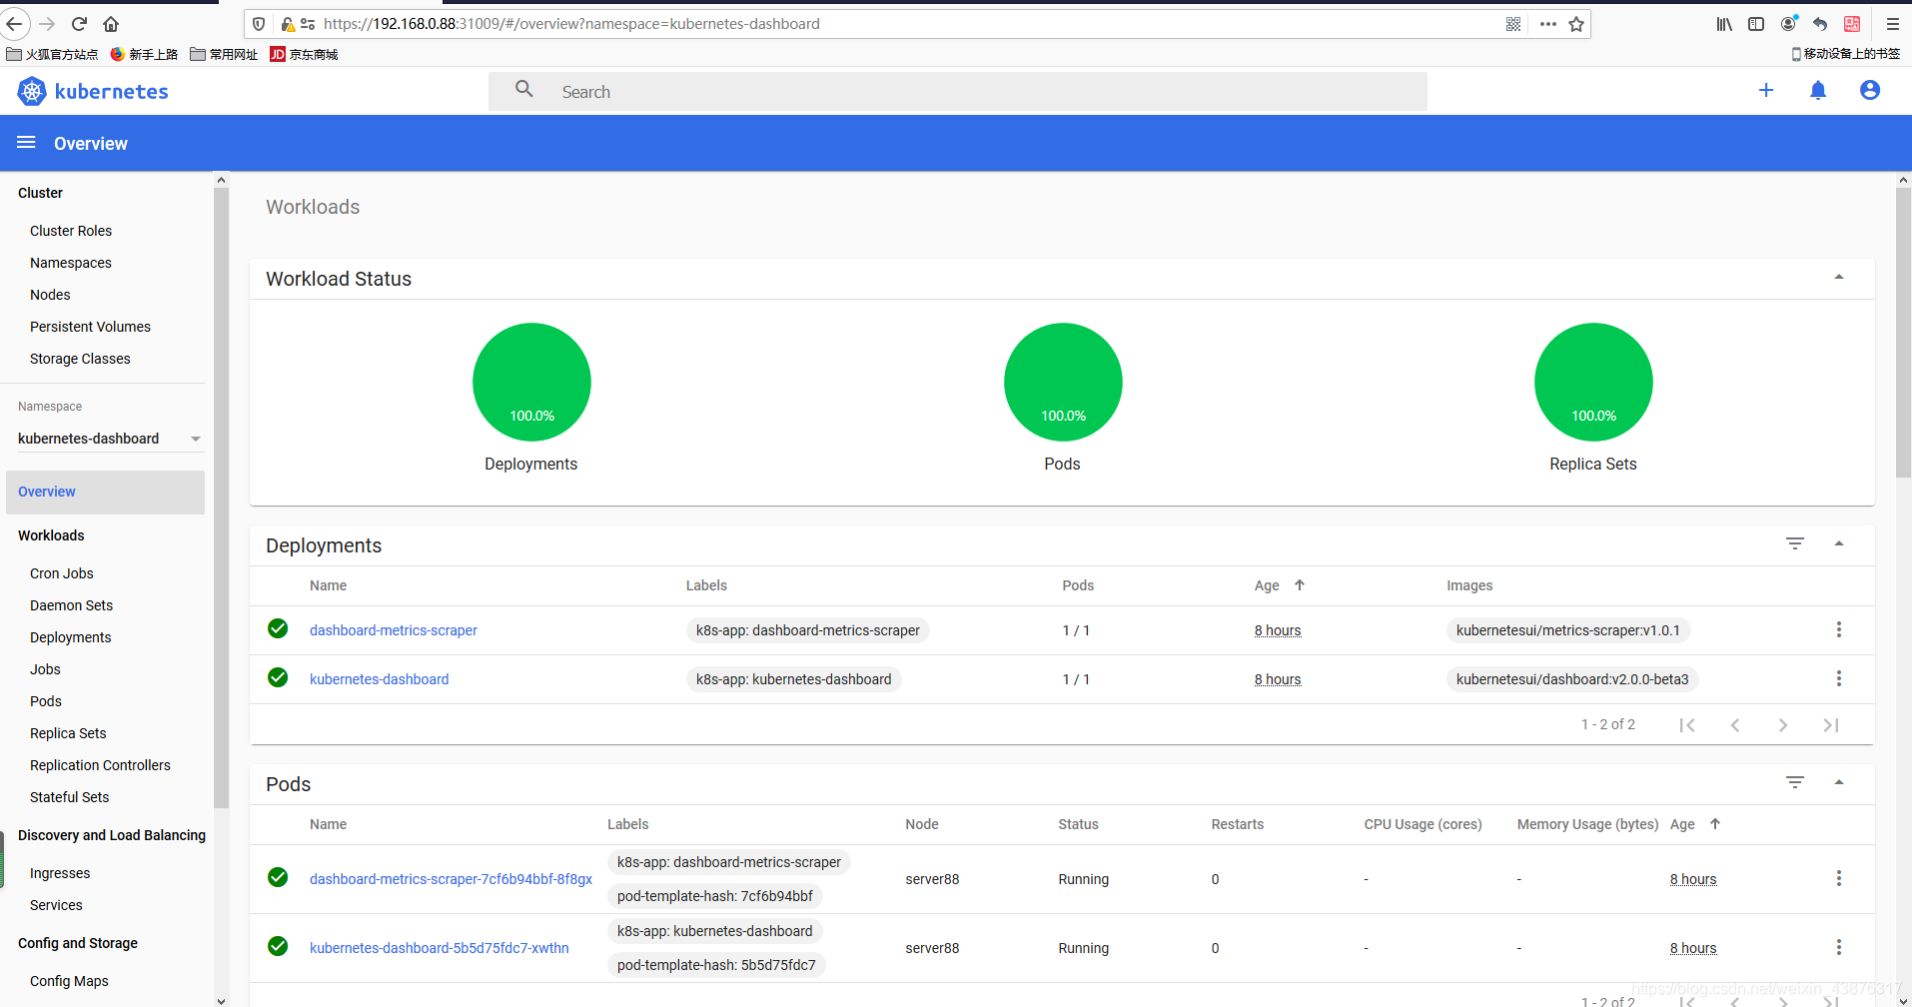Click Discovery and Load Balancing header
Image resolution: width=1912 pixels, height=1007 pixels.
click(112, 835)
